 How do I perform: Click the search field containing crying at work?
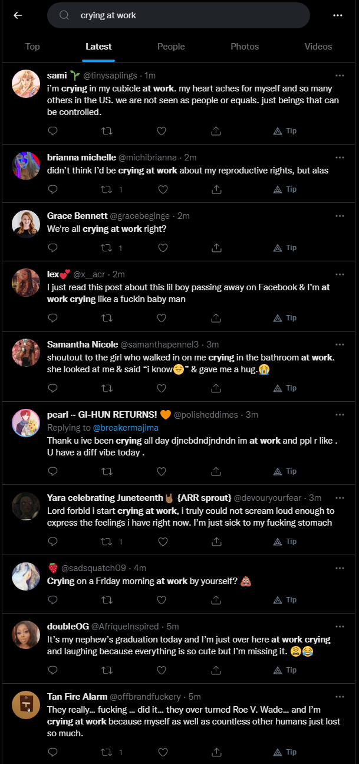179,15
